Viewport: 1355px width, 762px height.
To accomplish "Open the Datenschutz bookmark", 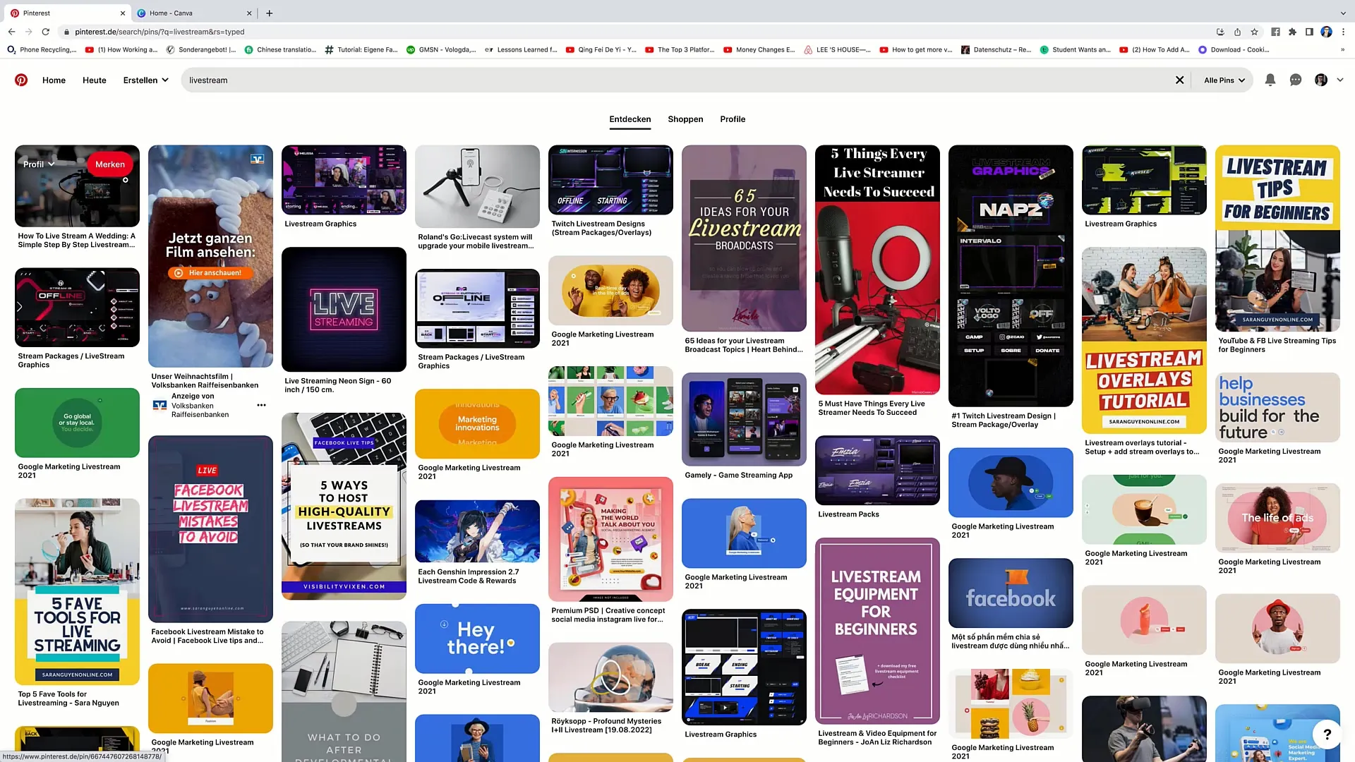I will (x=996, y=49).
